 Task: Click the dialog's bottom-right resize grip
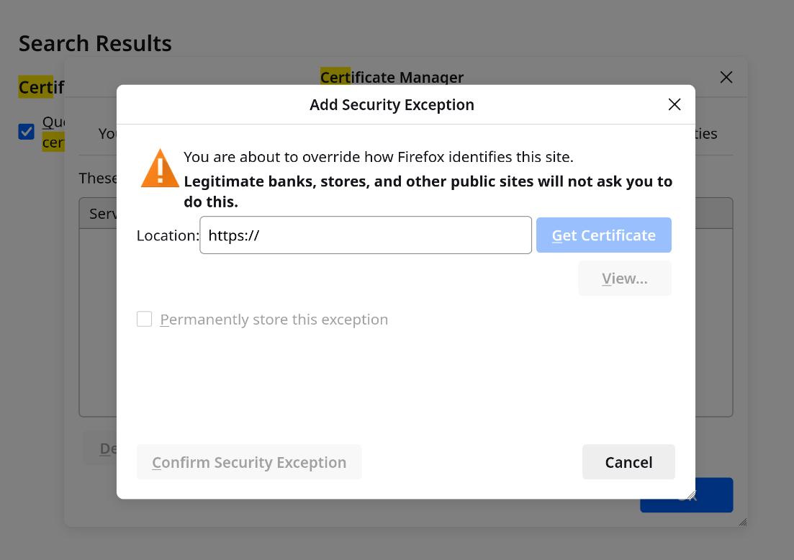pos(691,494)
